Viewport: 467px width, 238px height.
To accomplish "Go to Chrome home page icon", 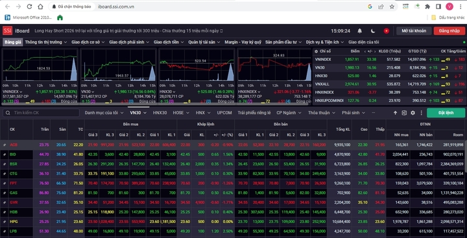I will point(40,6).
